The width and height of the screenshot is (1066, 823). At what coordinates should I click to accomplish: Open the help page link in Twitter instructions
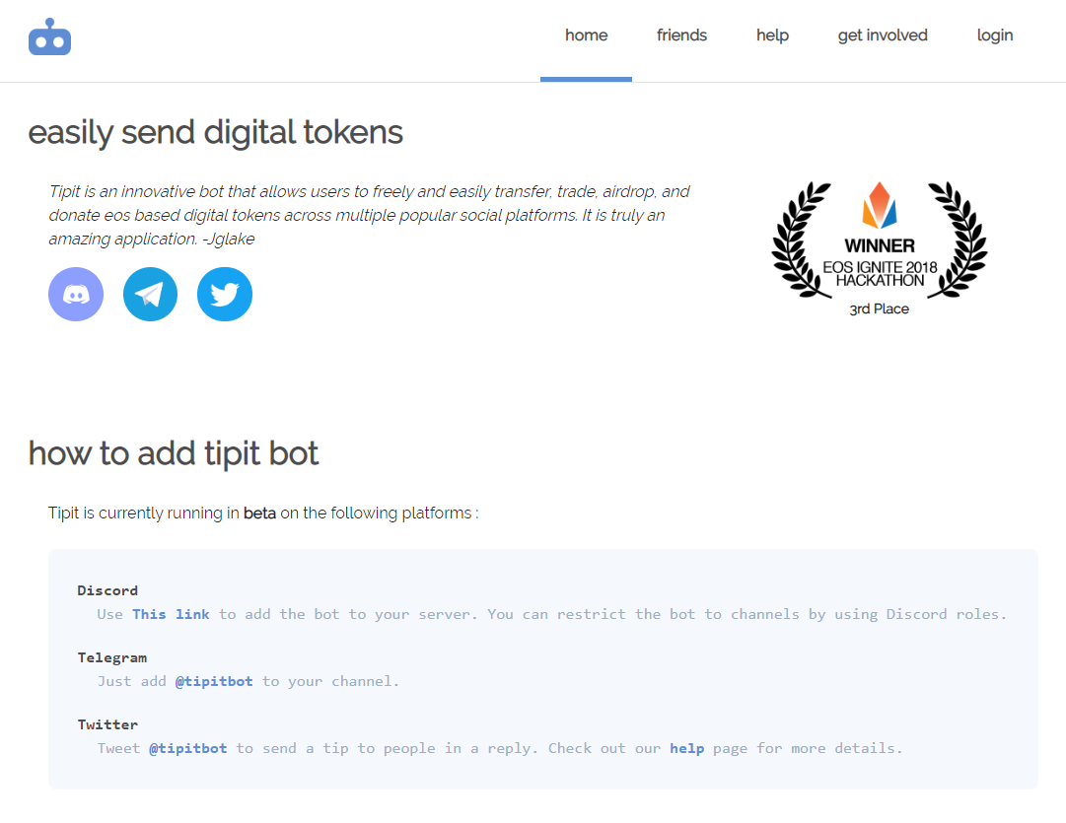coord(686,748)
